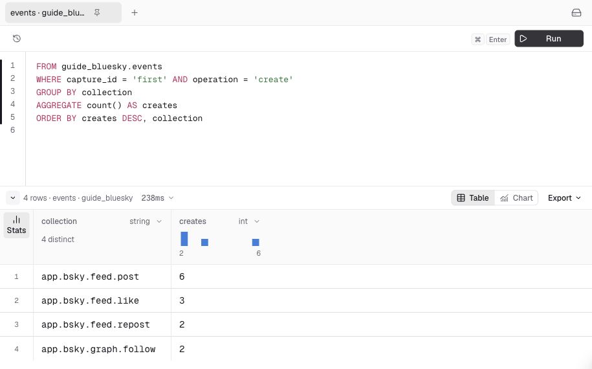Place cursor on the WHERE capture_id line
This screenshot has height=369, width=592.
[x=164, y=80]
